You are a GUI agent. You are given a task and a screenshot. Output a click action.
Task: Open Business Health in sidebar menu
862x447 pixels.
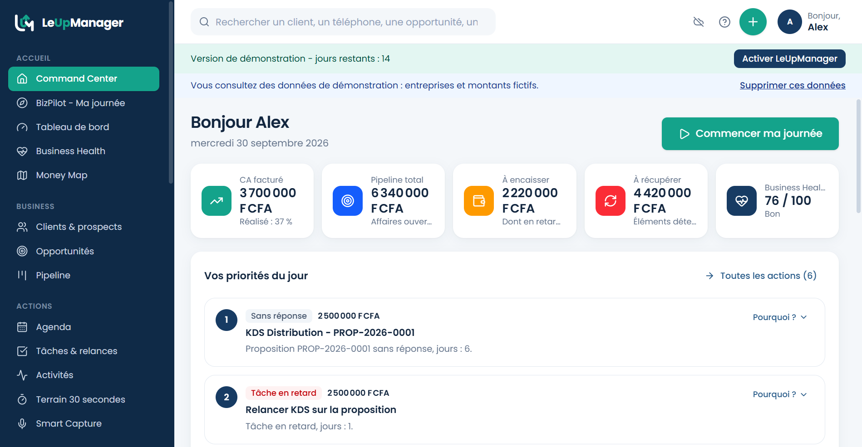point(84,151)
